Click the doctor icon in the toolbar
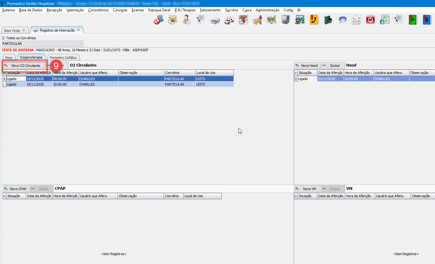This screenshot has height=264, width=435. pos(187,20)
